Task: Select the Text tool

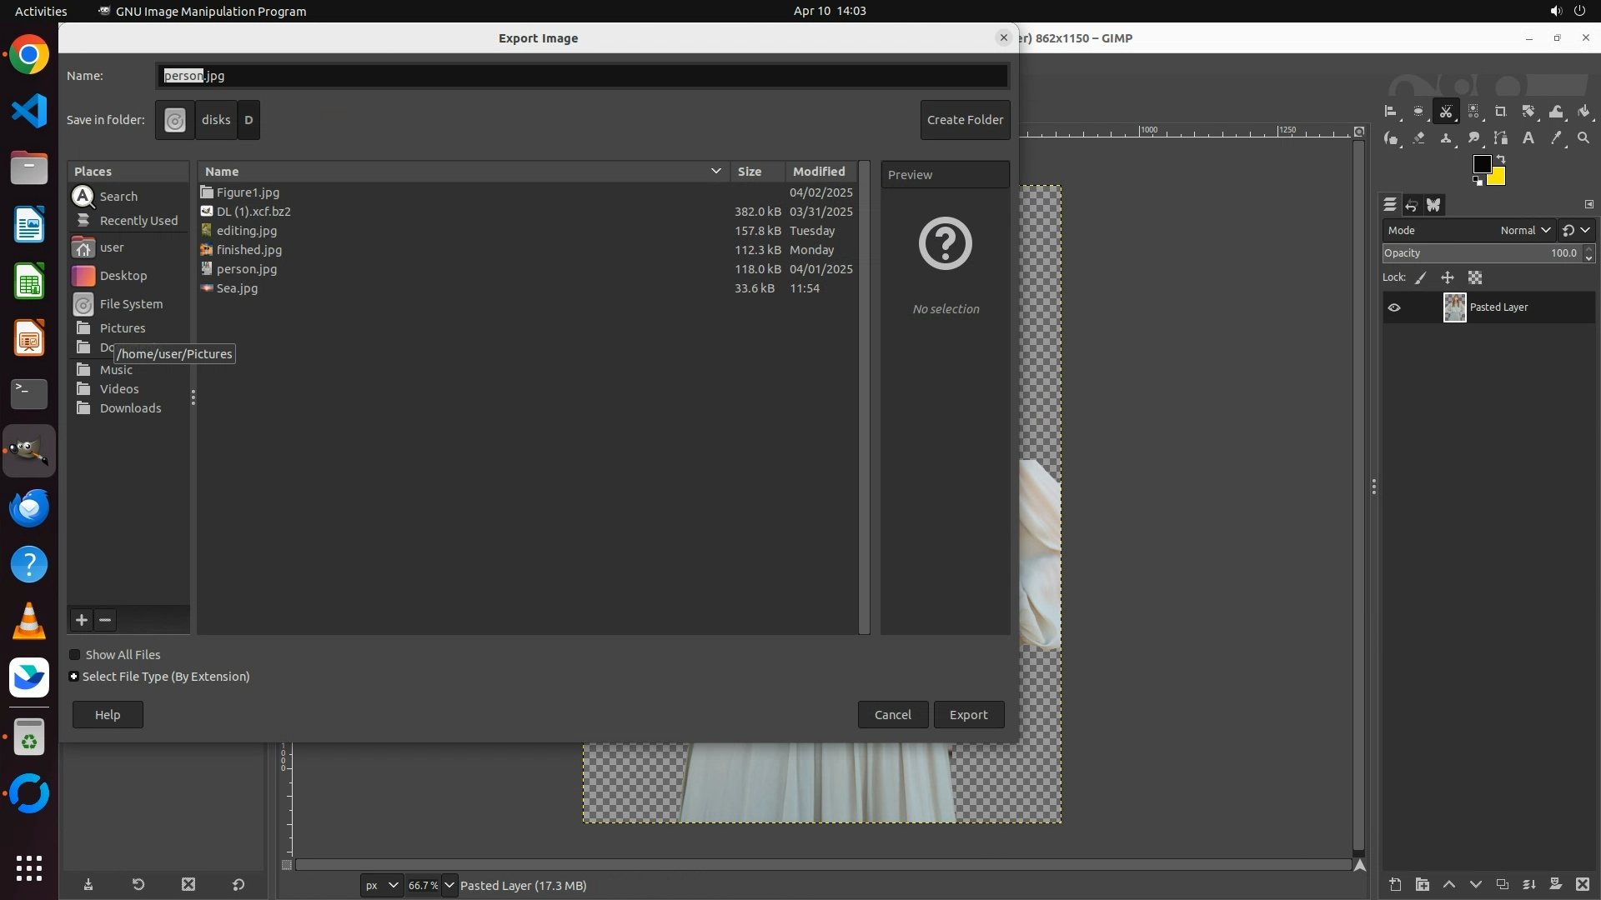Action: pyautogui.click(x=1528, y=138)
